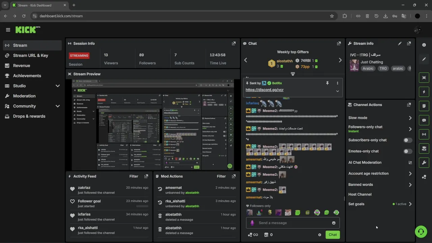432x243 pixels.
Task: Open Stream URL & Key page
Action: (x=32, y=55)
